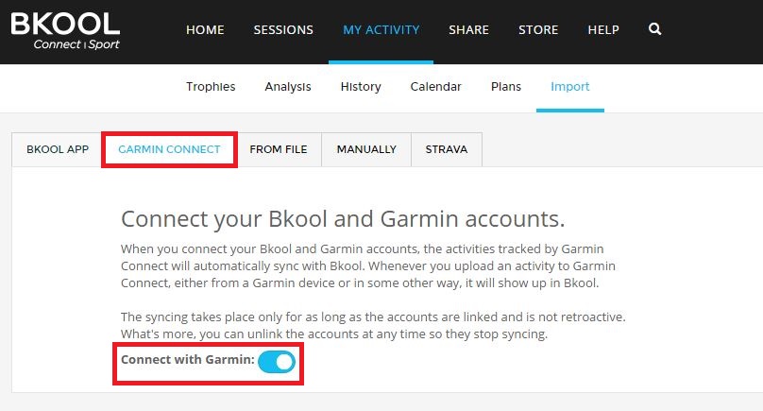Open the HOME menu item
Screen dimensions: 763x411
[205, 29]
